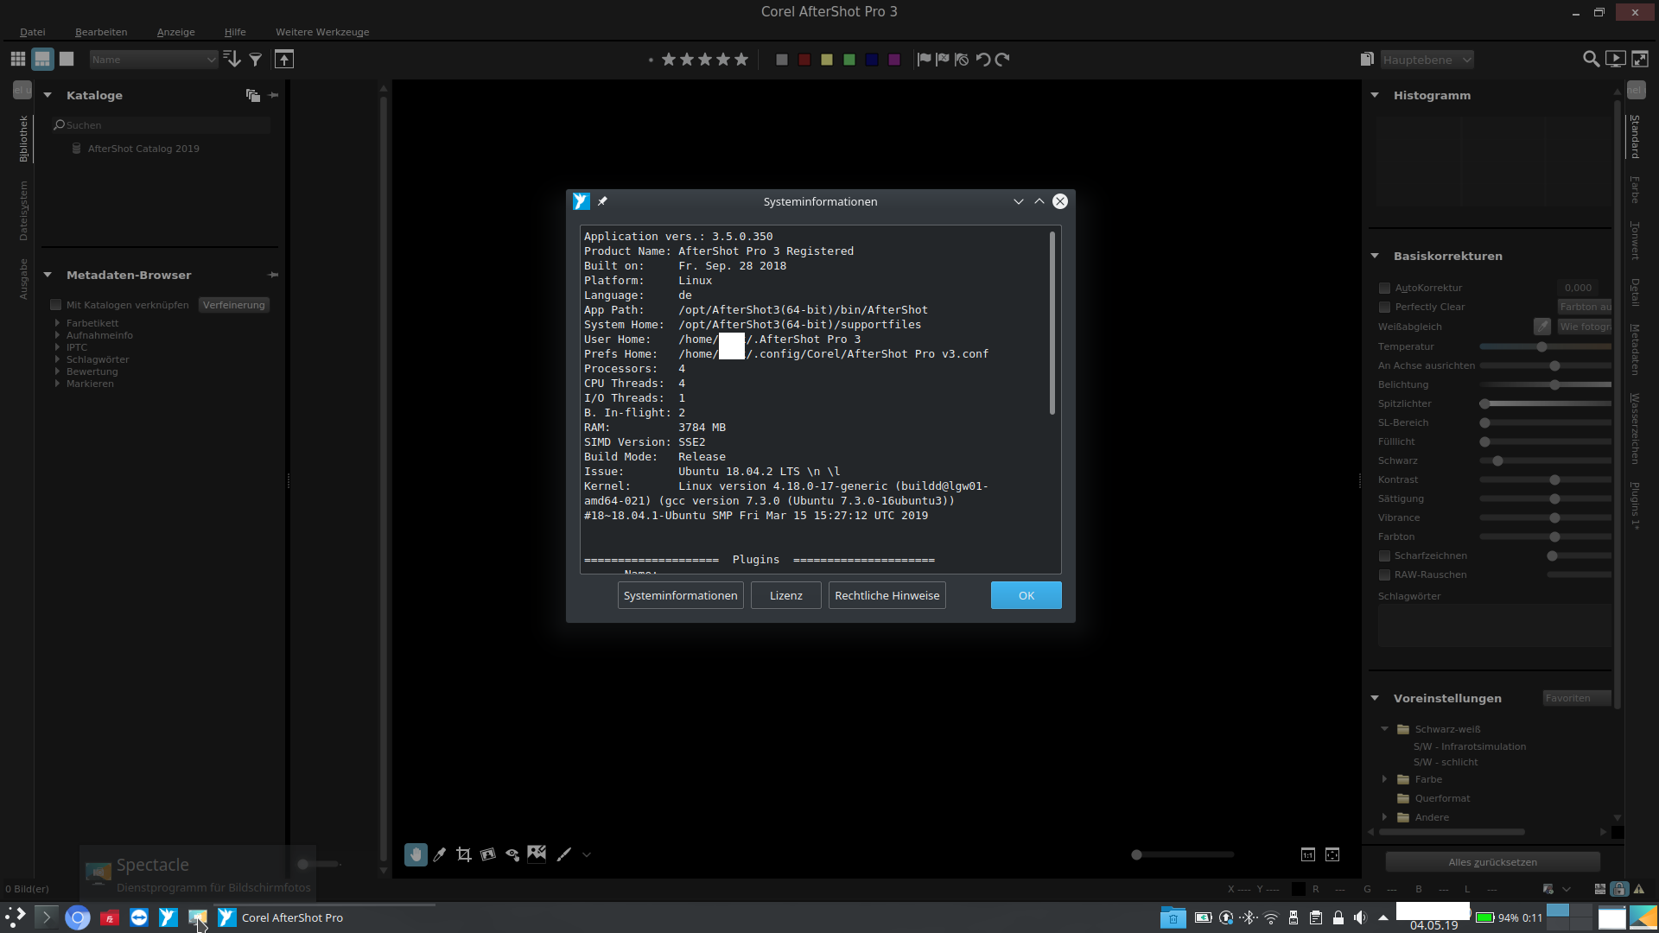Collapse the Basiskorrekturen panel
The height and width of the screenshot is (933, 1659).
coord(1375,256)
